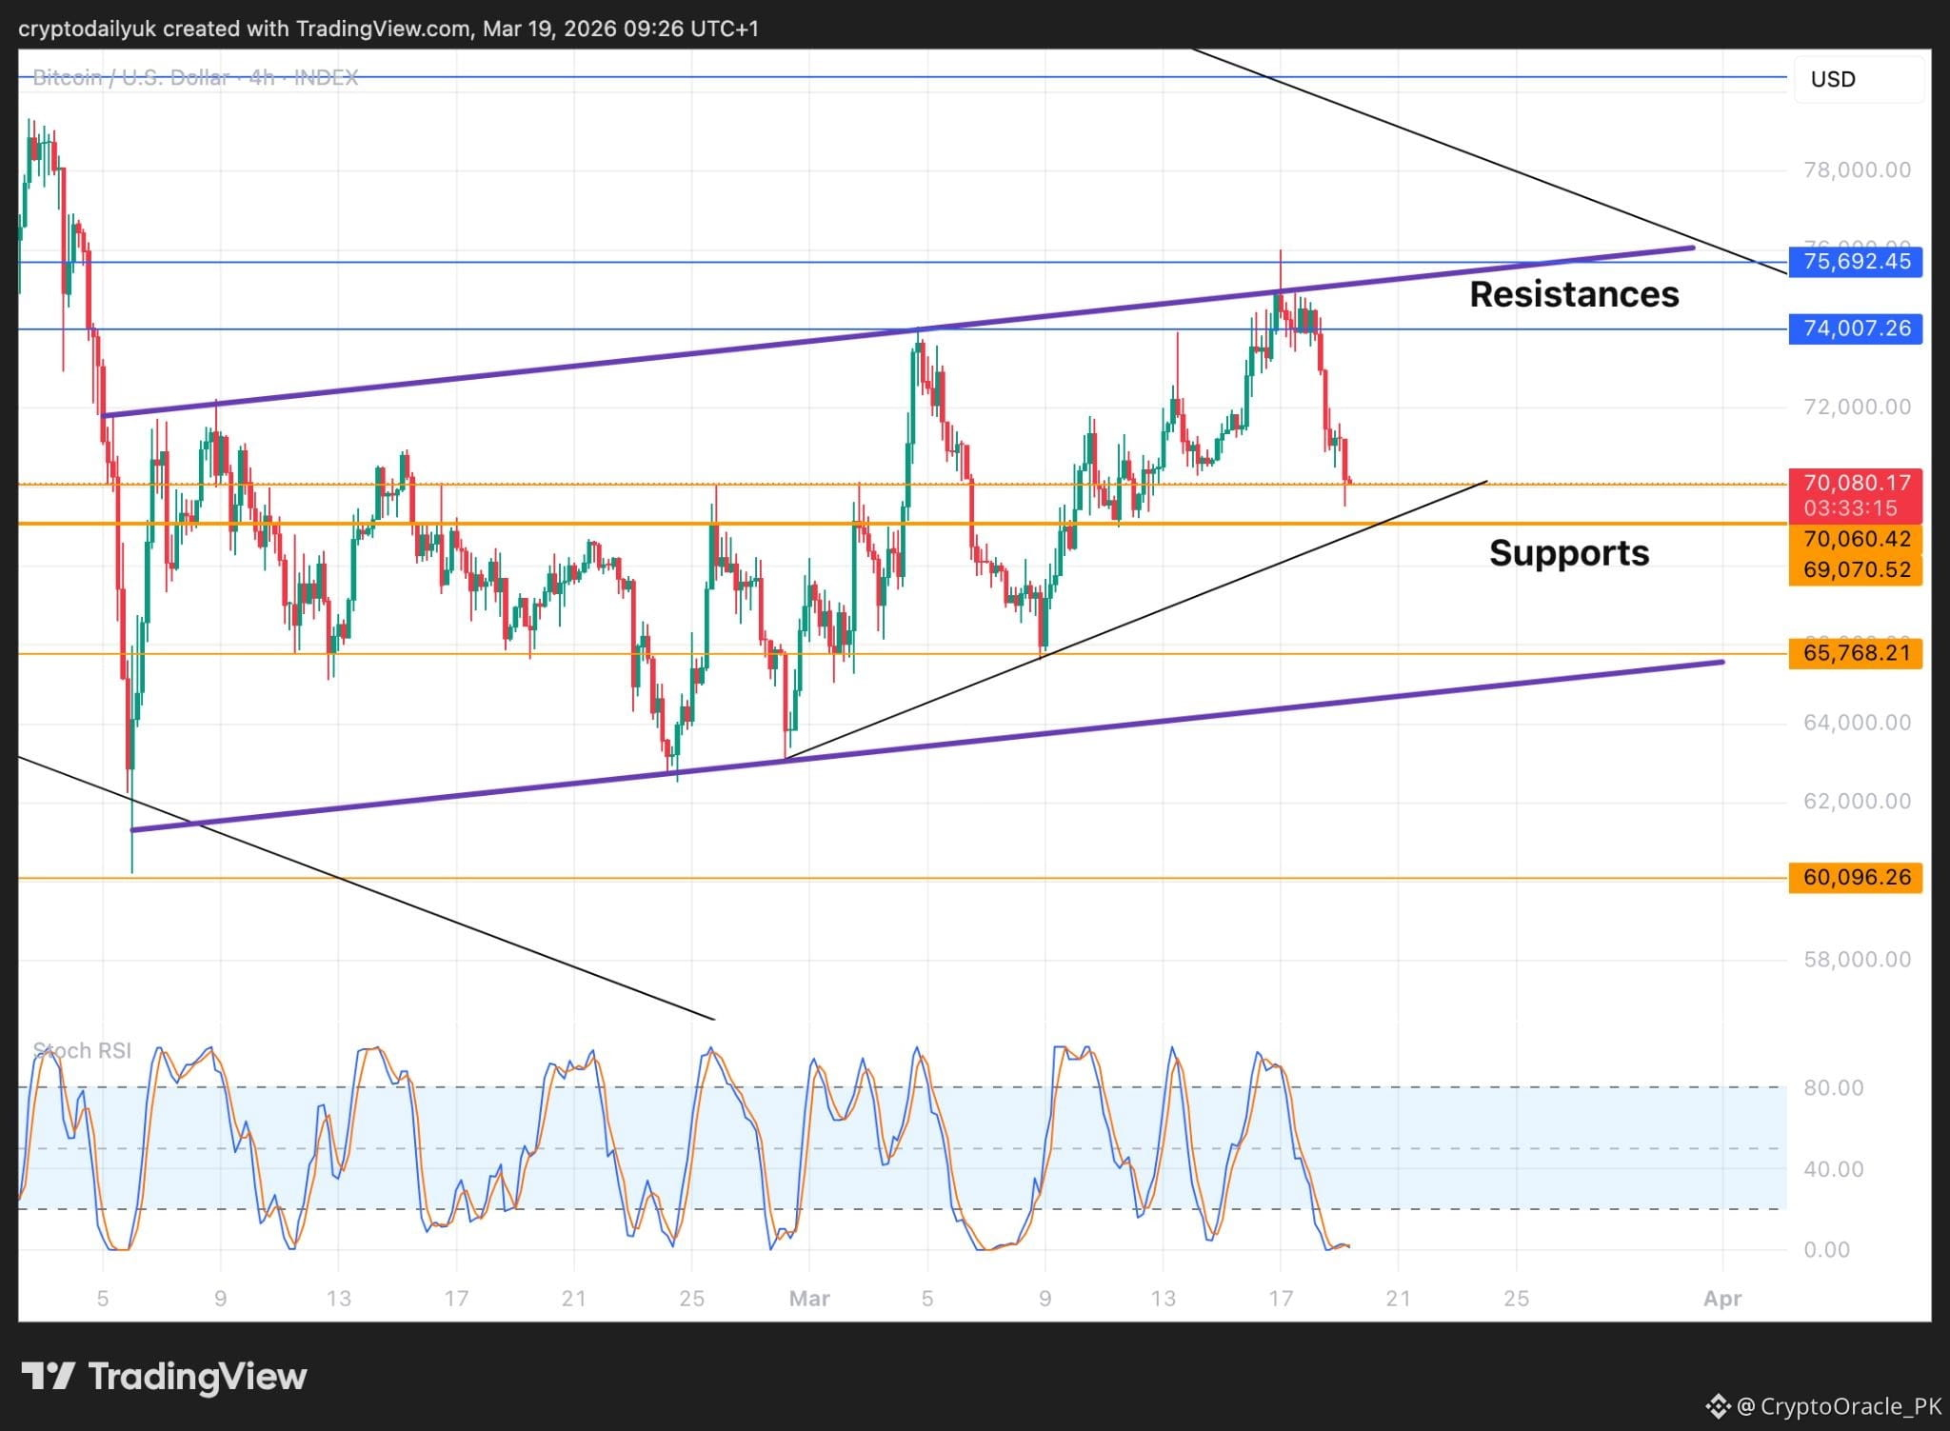Select the 74,007.26 resistance price label
1950x1431 pixels.
pyautogui.click(x=1856, y=328)
